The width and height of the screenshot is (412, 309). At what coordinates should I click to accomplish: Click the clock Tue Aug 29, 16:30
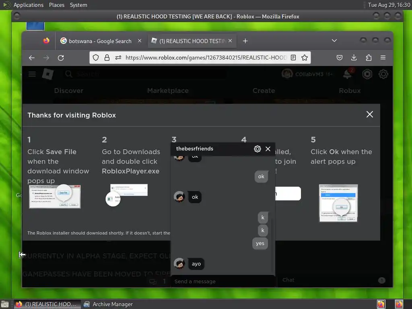coord(389,5)
